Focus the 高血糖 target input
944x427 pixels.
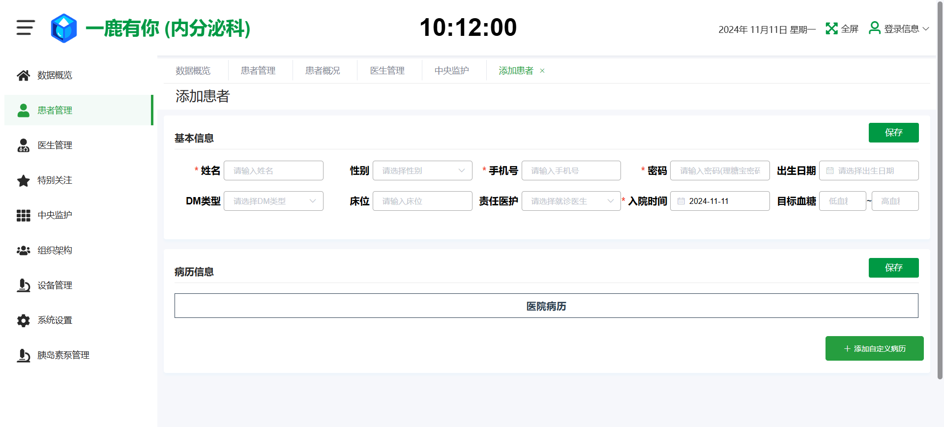click(895, 201)
